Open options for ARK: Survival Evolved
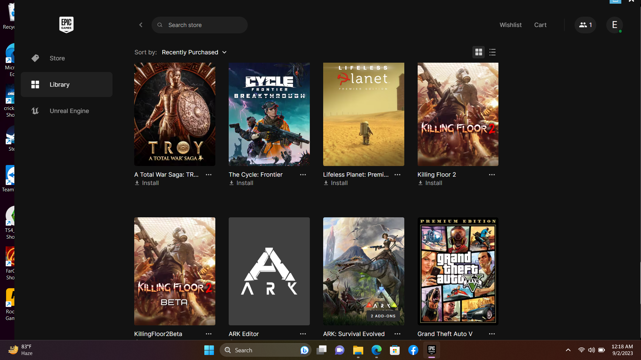641x360 pixels. 397,334
